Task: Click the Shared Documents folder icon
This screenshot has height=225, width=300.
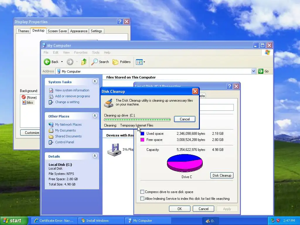Action: tap(51, 137)
